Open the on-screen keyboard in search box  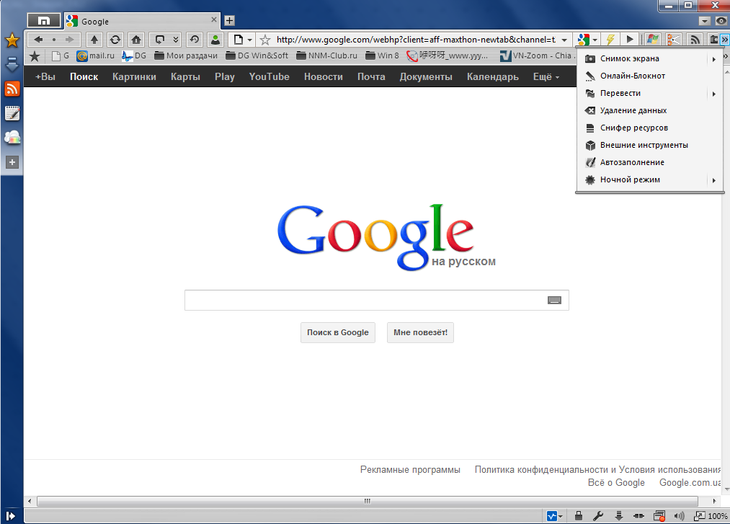tap(554, 301)
